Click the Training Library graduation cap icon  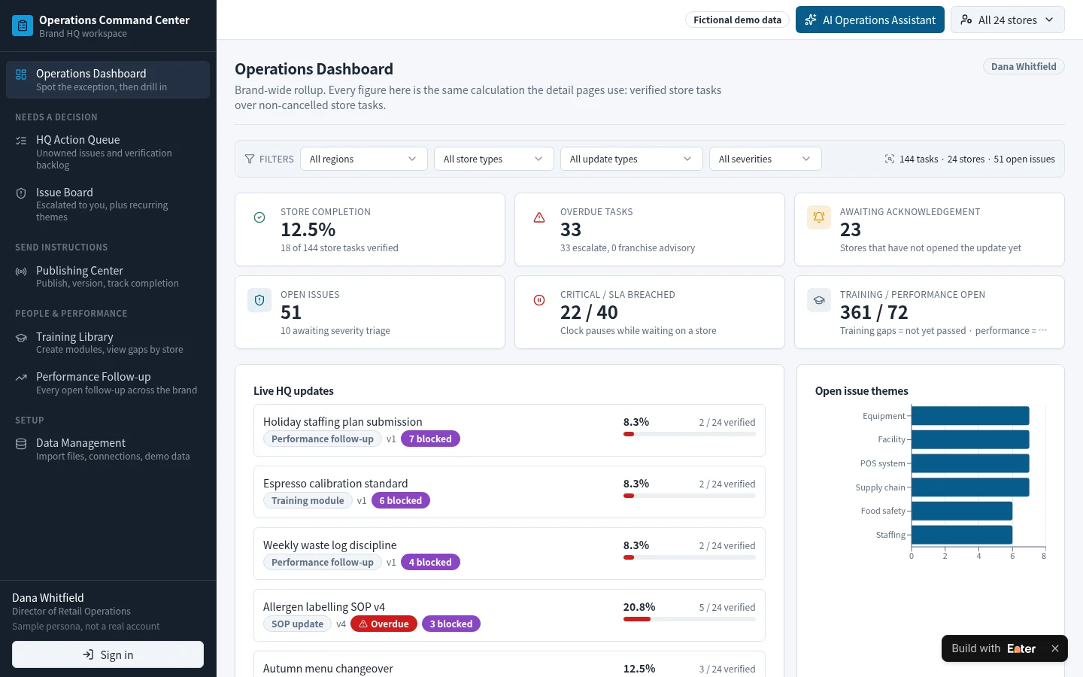click(21, 337)
